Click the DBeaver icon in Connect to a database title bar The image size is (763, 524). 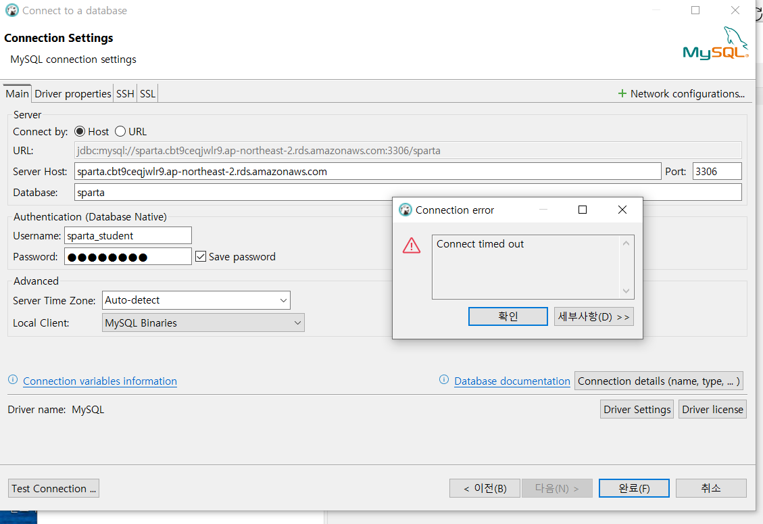tap(11, 10)
